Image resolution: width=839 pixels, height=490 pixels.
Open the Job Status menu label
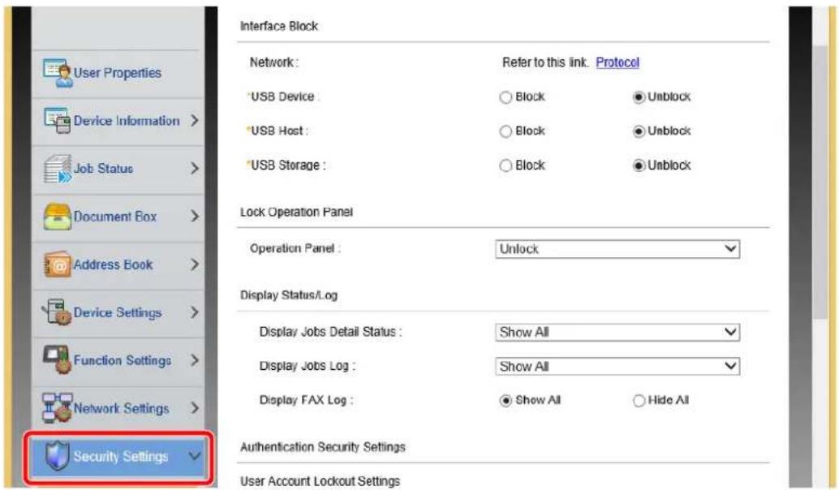click(x=103, y=169)
